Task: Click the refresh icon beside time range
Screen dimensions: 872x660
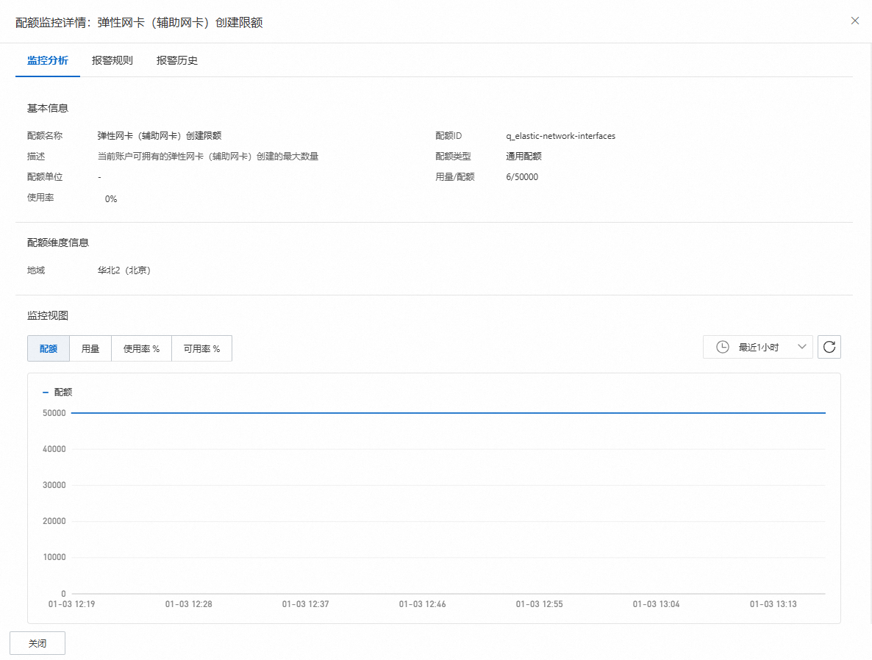Action: [829, 347]
